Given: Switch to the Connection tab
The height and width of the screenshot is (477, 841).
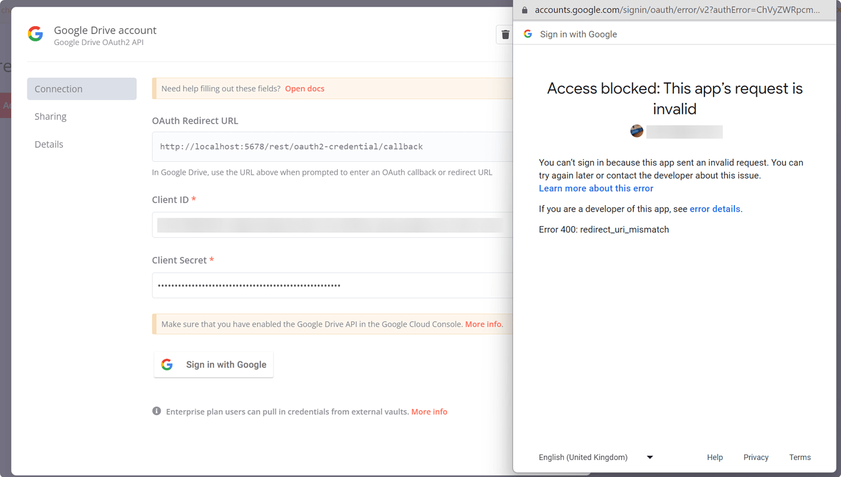Looking at the screenshot, I should point(58,89).
